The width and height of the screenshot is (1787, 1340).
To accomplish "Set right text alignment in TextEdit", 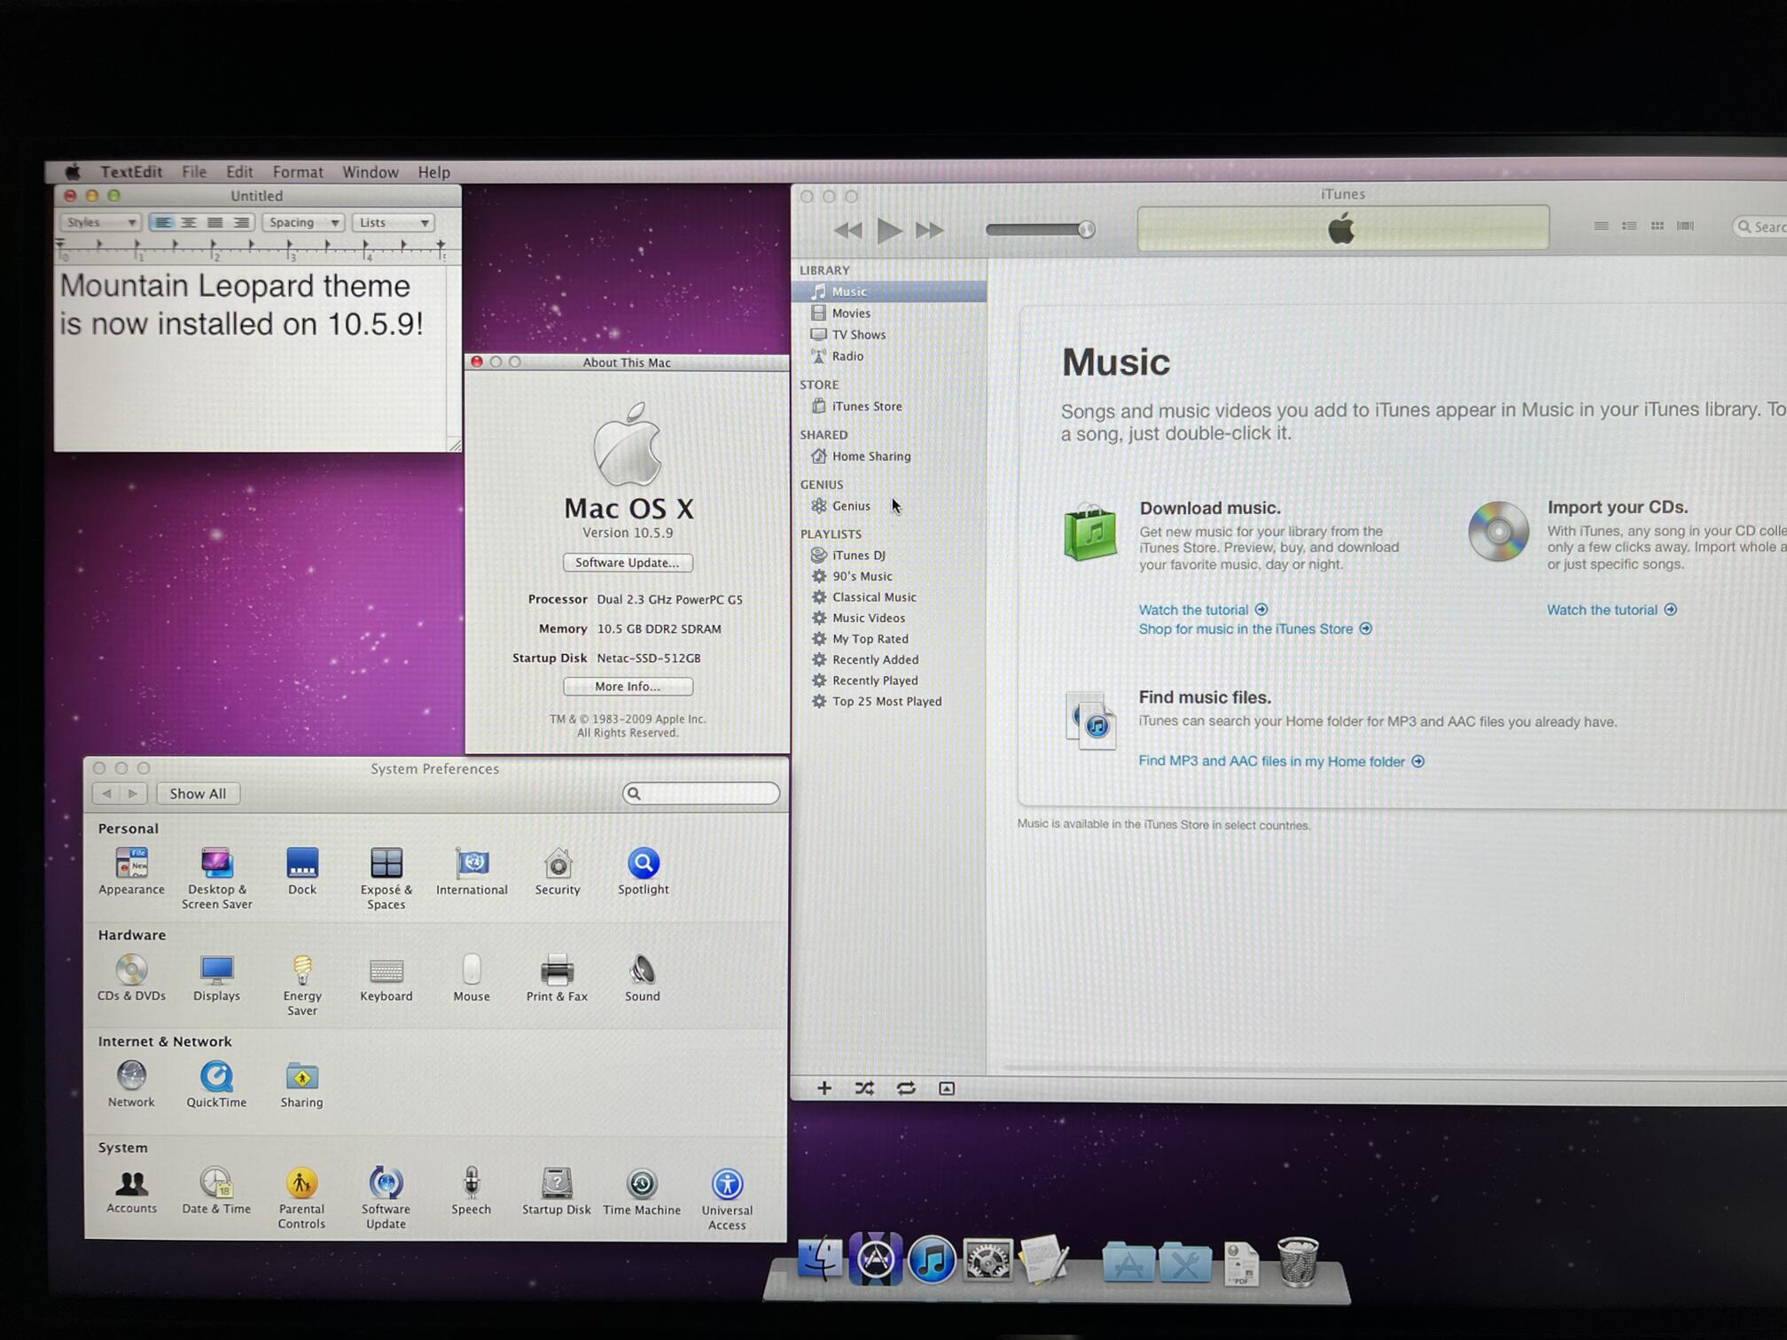I will click(x=241, y=222).
